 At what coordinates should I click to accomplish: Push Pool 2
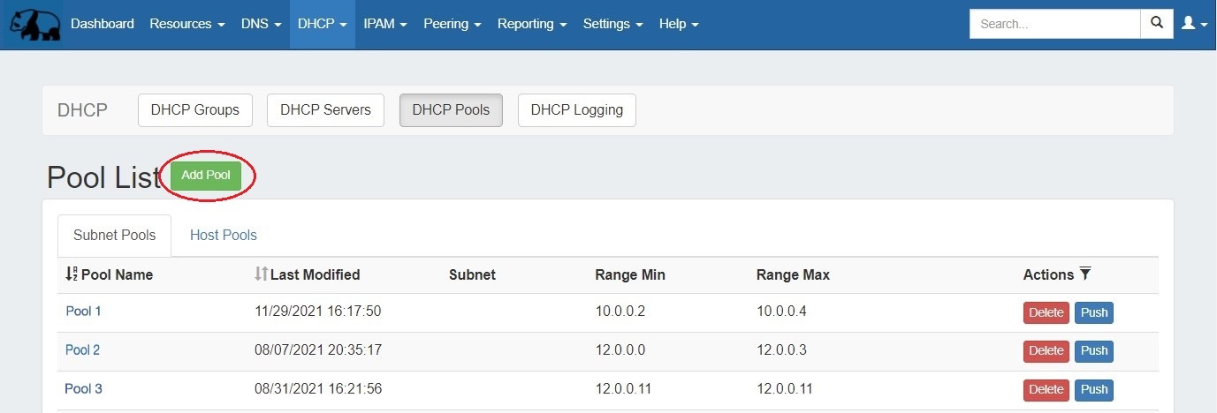[x=1093, y=351]
